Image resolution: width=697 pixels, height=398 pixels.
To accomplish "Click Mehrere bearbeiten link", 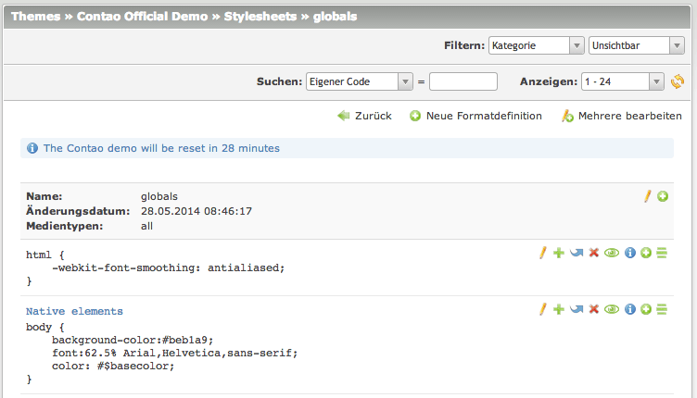I will click(x=621, y=116).
